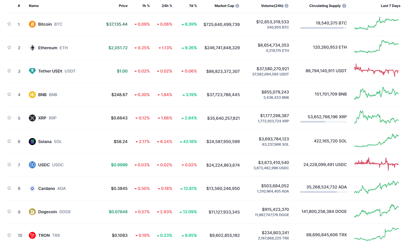Sort by the 7d % column header

pos(193,6)
